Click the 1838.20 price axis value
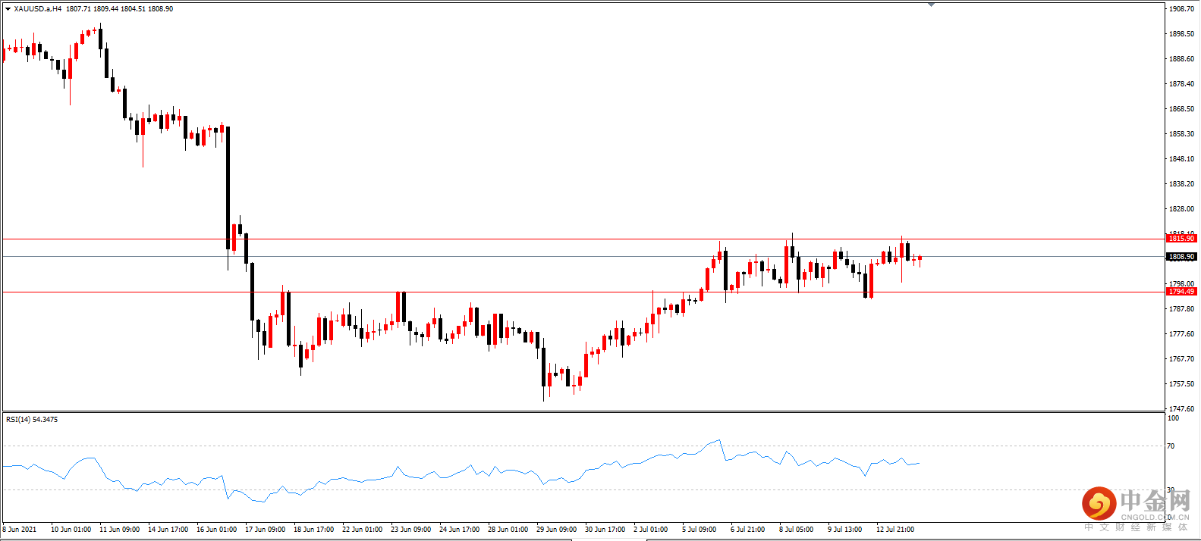This screenshot has height=541, width=1201. click(1181, 184)
